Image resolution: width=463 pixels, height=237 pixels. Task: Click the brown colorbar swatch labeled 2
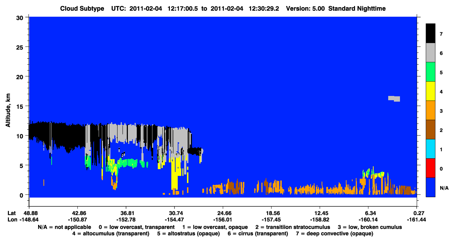[x=431, y=130]
